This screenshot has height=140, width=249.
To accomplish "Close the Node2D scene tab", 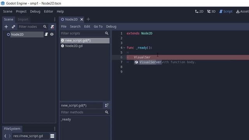I will click(x=82, y=19).
